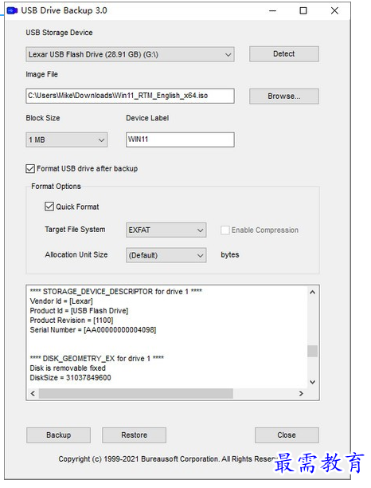Image resolution: width=371 pixels, height=488 pixels.
Task: Click the STORAGE_DEVICE_DESCRIPTOR header line
Action: tap(116, 292)
